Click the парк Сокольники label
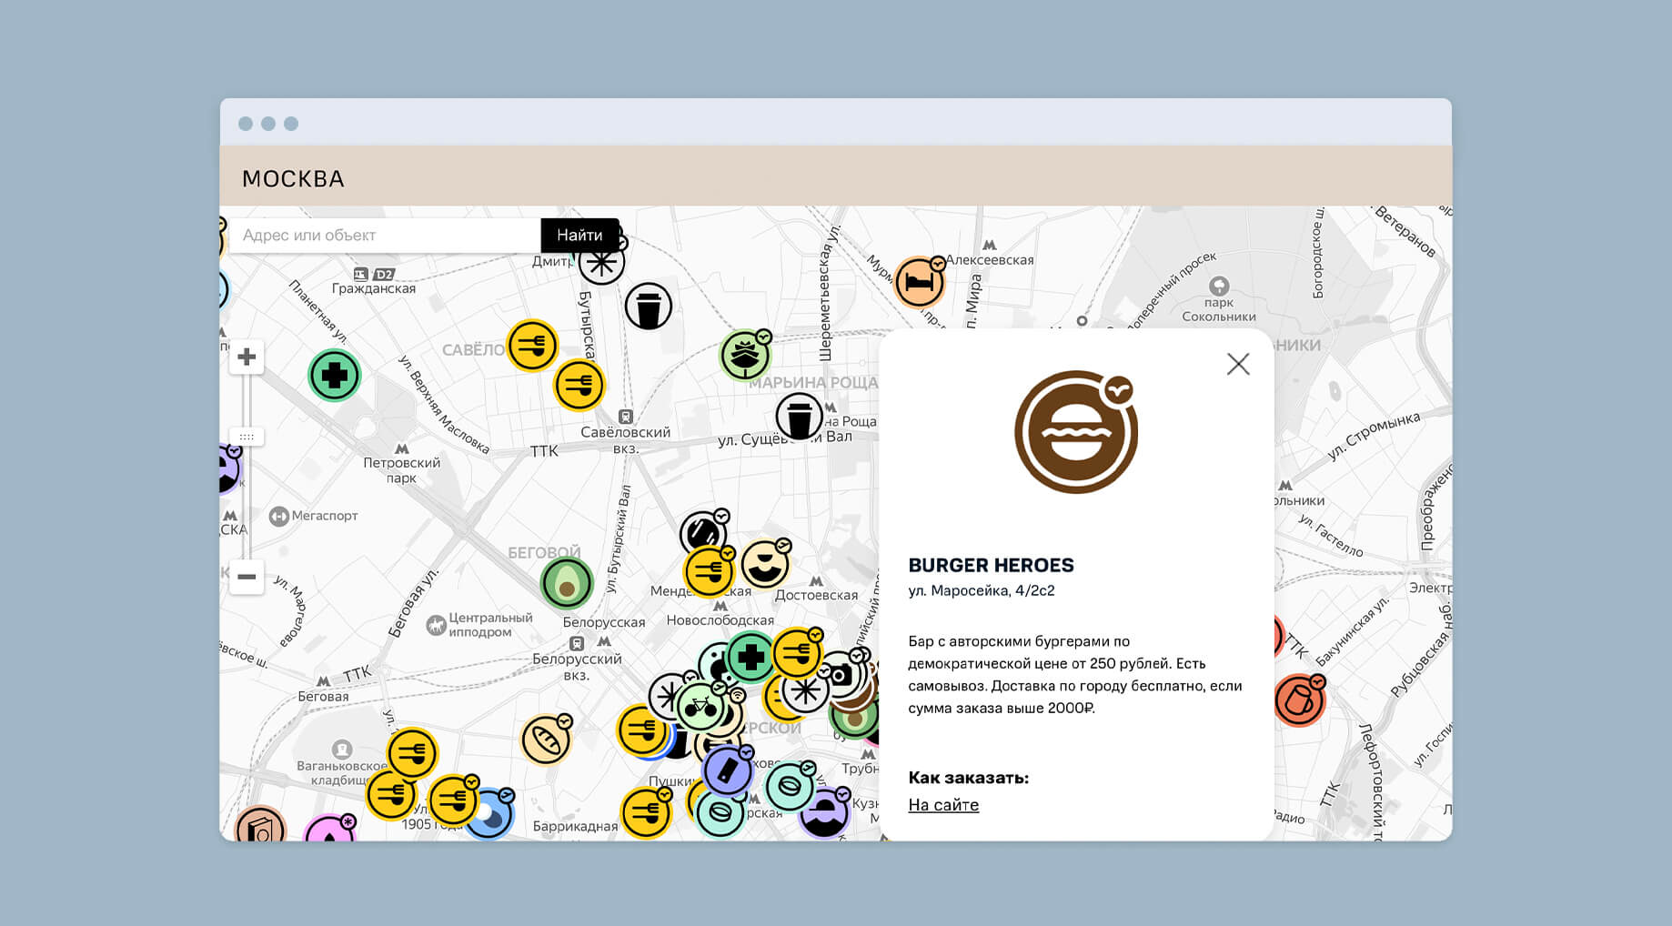 click(1219, 309)
